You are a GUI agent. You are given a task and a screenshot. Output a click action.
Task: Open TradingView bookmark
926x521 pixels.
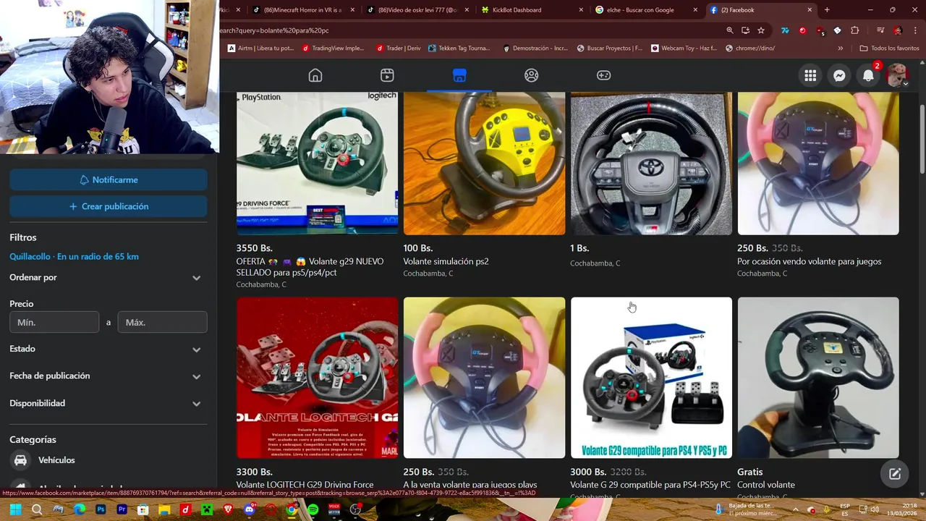(334, 48)
